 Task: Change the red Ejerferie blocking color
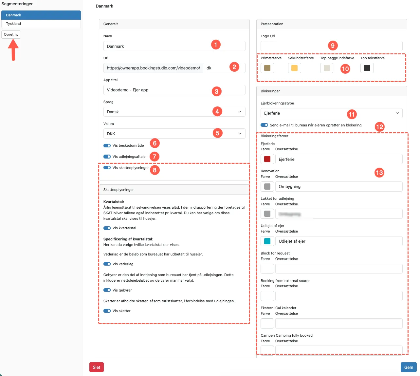(x=267, y=159)
